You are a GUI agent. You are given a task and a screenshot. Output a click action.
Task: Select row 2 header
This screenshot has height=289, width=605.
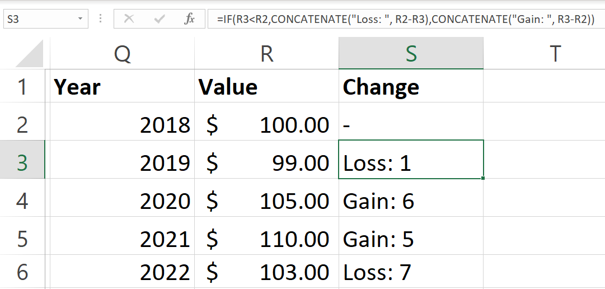22,122
